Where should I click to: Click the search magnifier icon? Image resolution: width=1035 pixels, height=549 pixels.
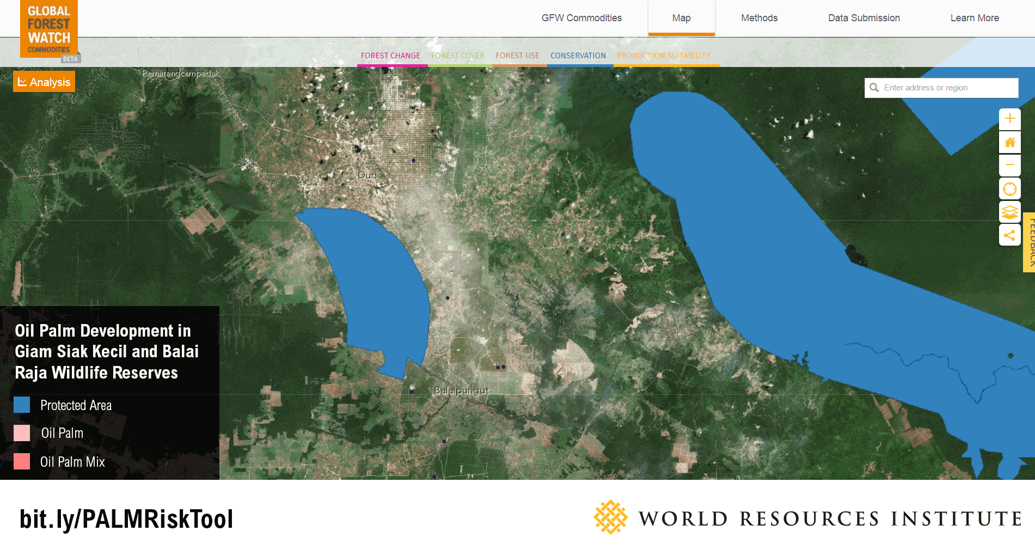874,88
